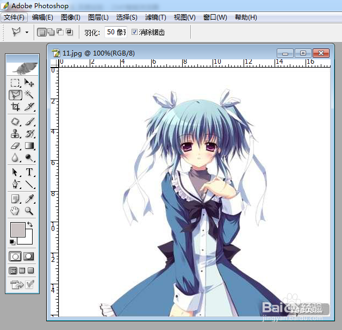Screen dimensions: 342x330
Task: Click the 11.jpg document title bar
Action: pyautogui.click(x=161, y=53)
